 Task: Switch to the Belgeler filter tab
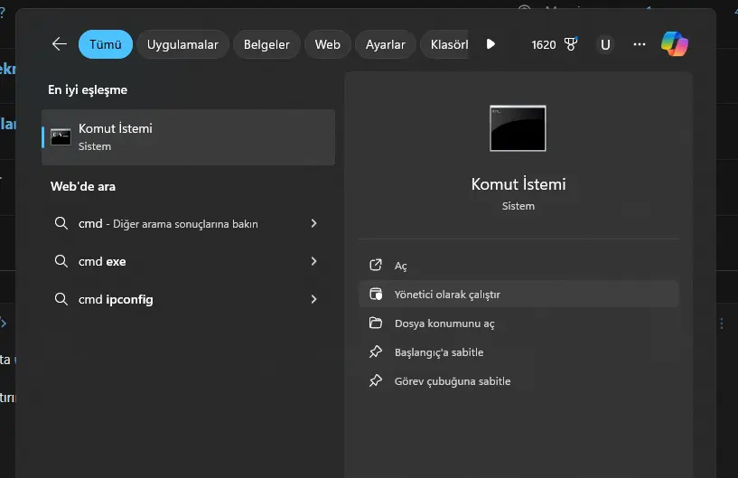pyautogui.click(x=266, y=44)
